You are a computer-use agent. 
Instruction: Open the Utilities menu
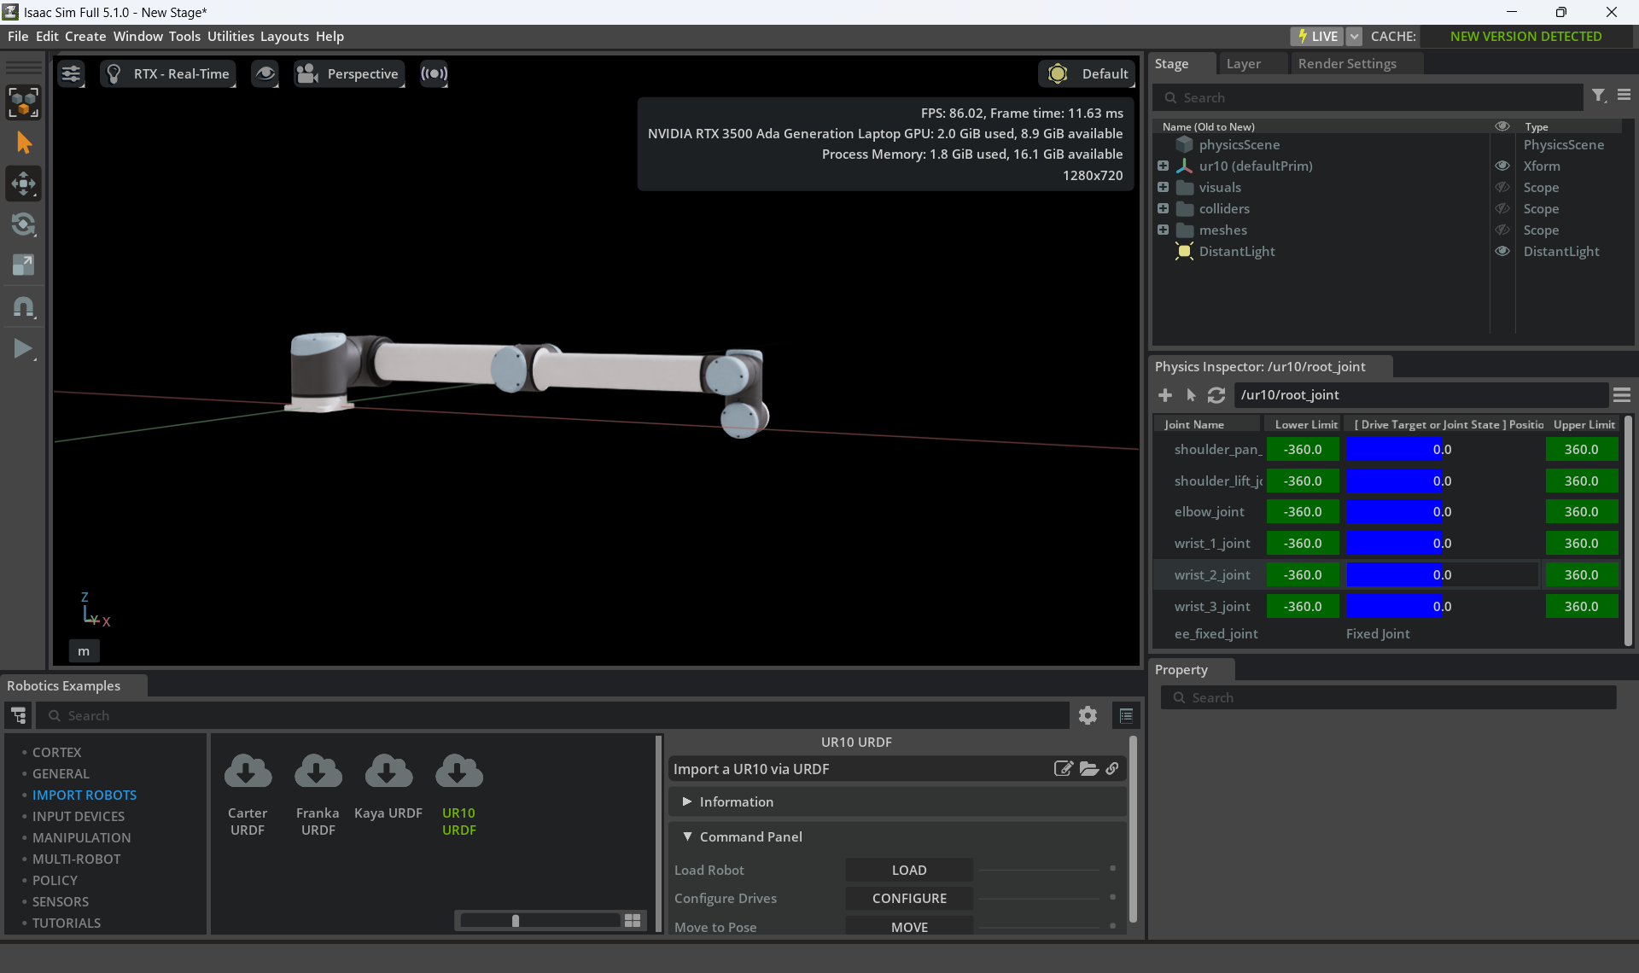(x=230, y=37)
